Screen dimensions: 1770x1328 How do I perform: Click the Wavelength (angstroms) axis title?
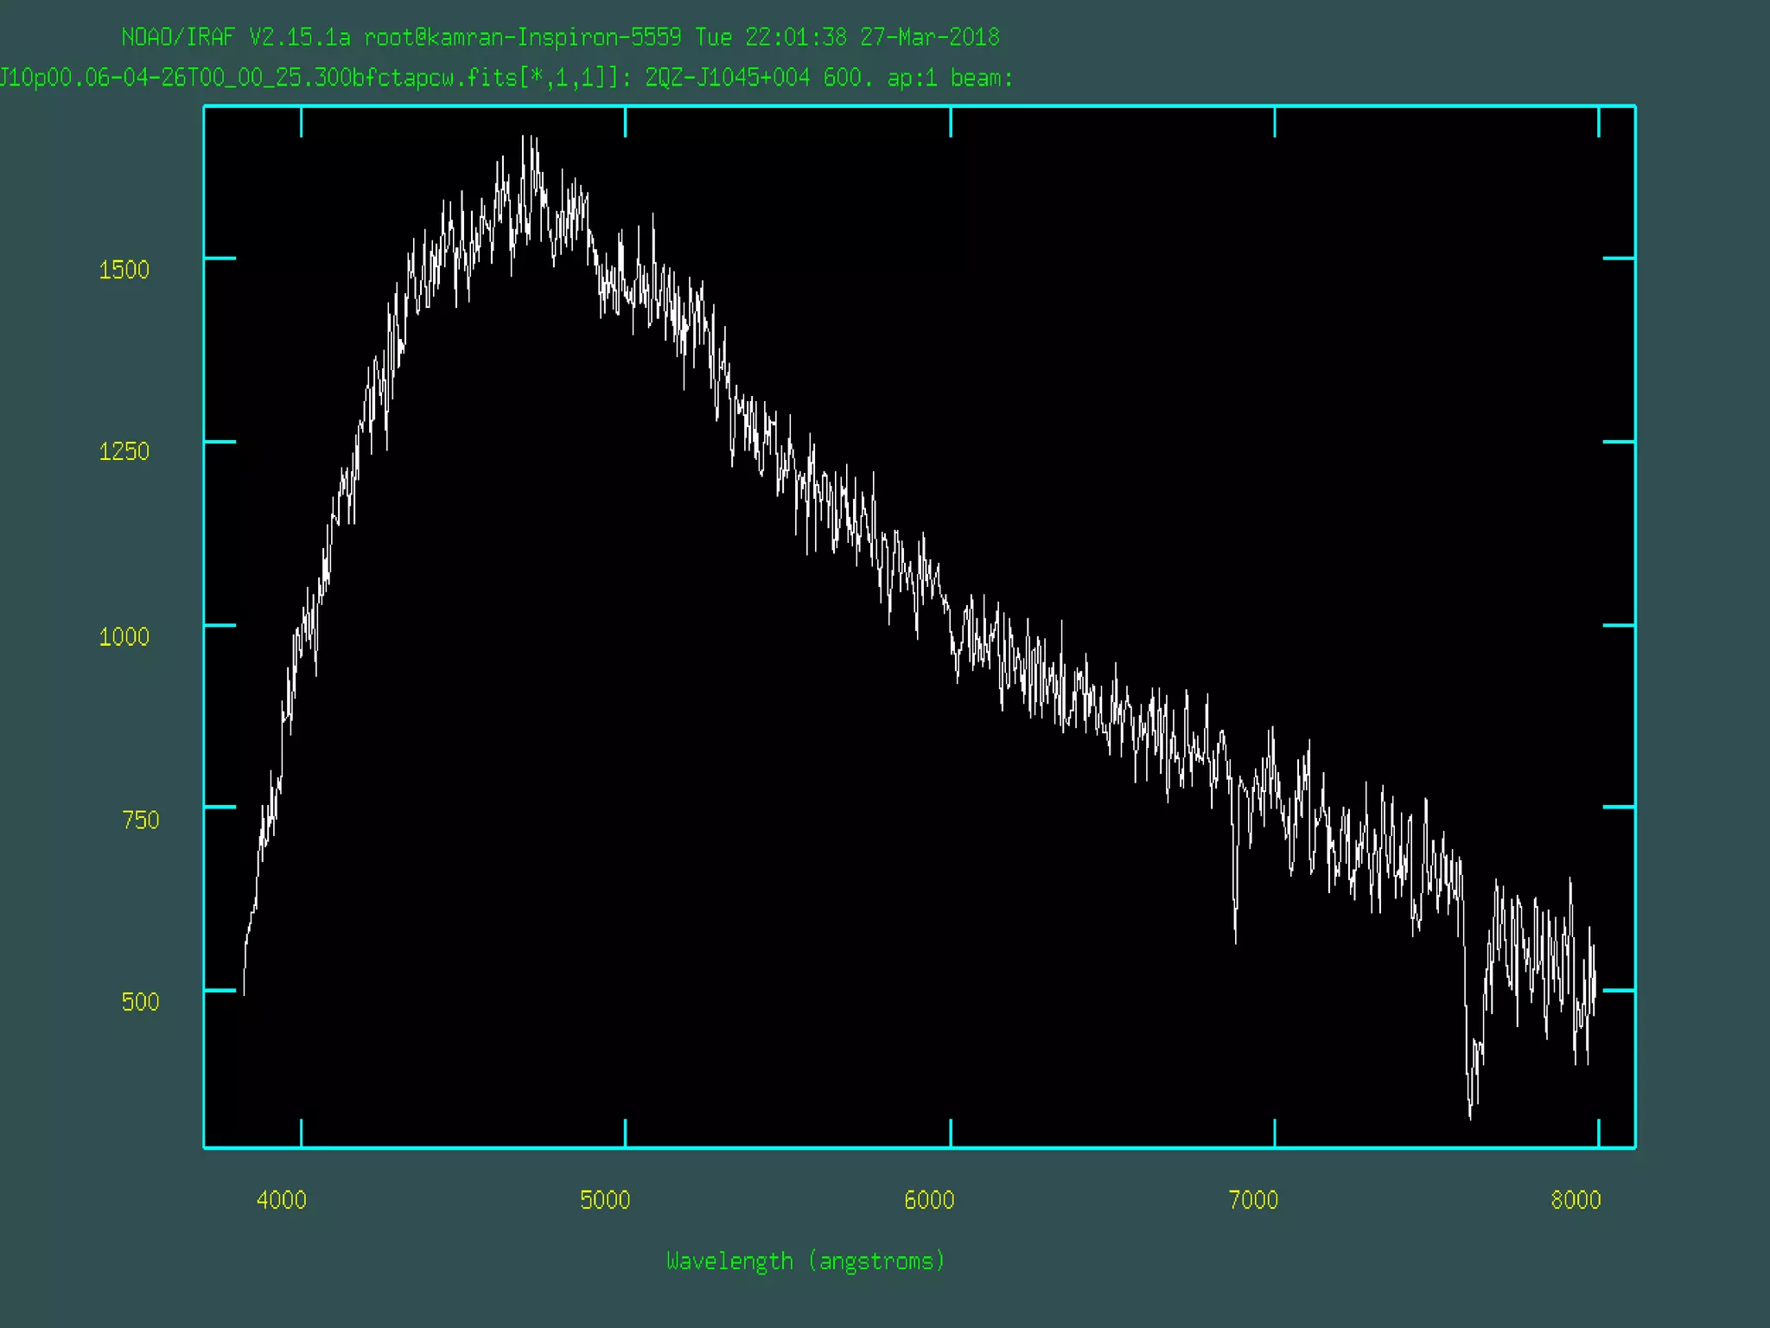[x=805, y=1261]
